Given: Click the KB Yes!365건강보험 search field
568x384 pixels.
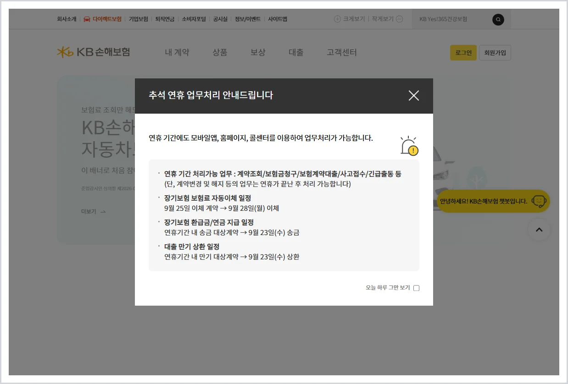Looking at the screenshot, I should point(451,19).
